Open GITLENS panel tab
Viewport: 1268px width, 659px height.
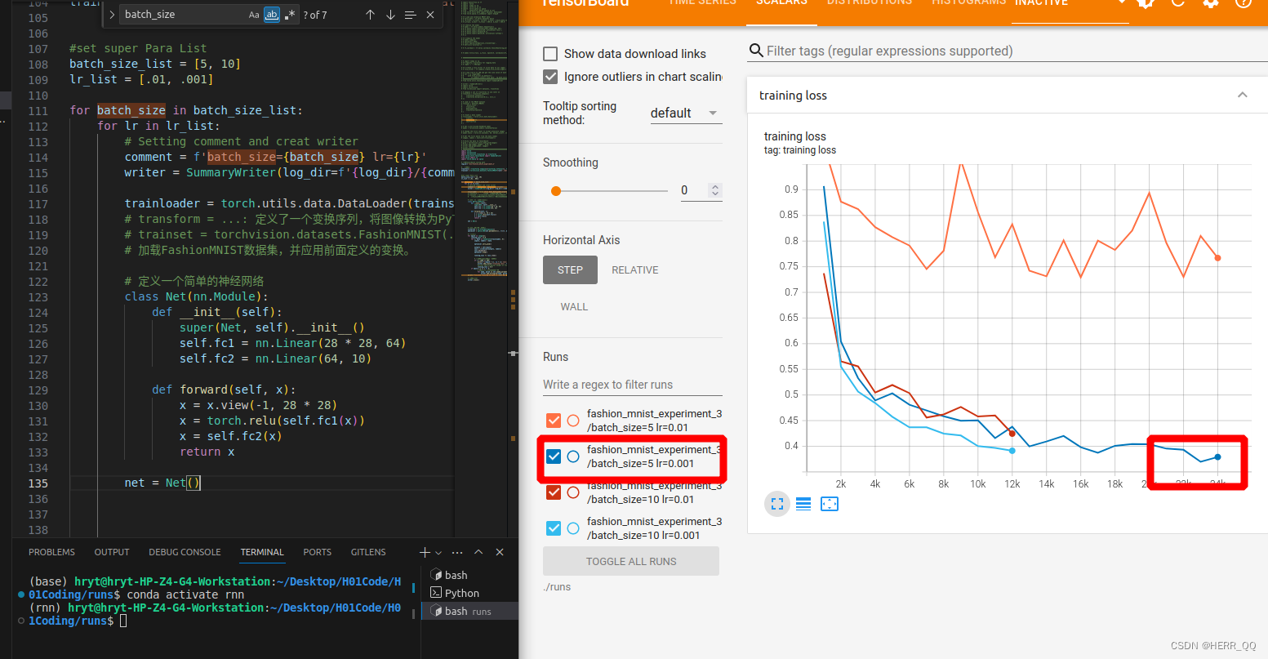click(x=368, y=553)
